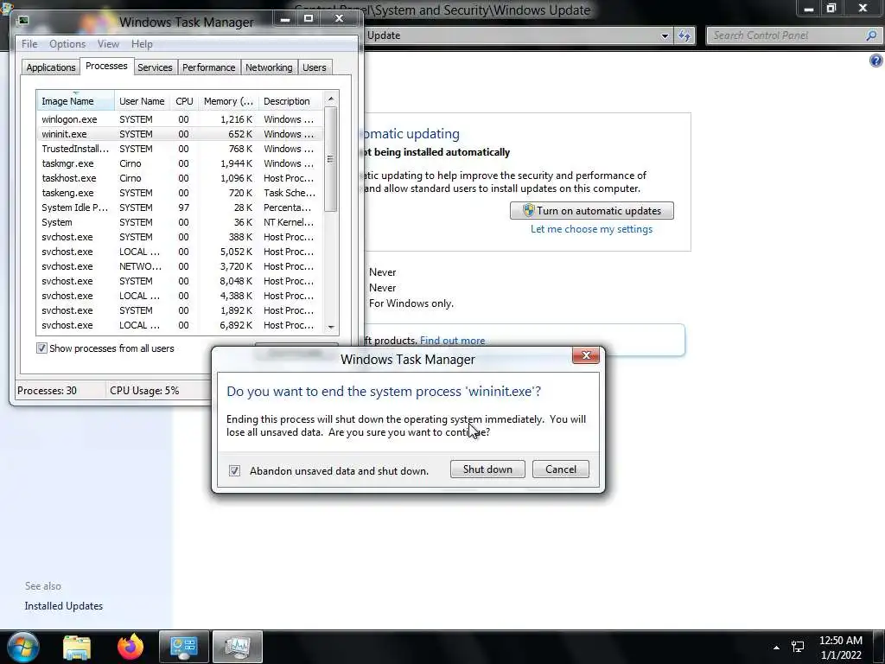Select svchost.exe row with 8,048 K memory
This screenshot has width=885, height=664.
point(181,281)
